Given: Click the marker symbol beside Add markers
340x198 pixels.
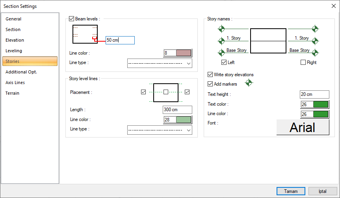Looking at the screenshot, I should click(x=249, y=83).
